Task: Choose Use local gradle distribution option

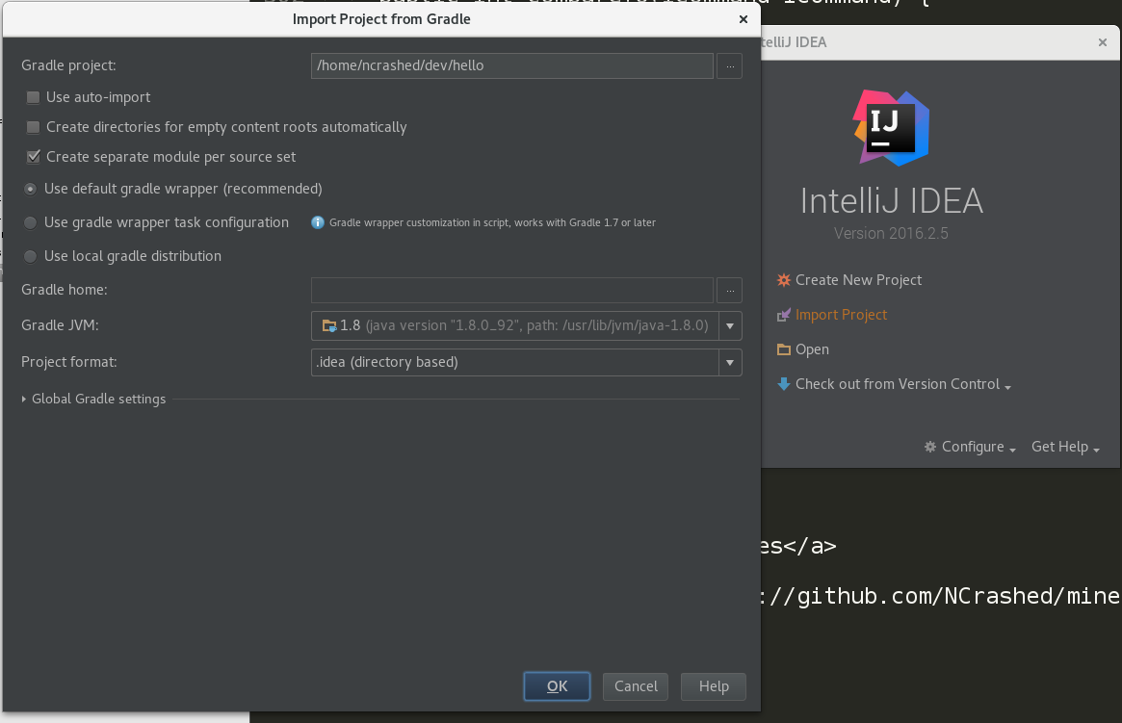Action: coord(30,256)
